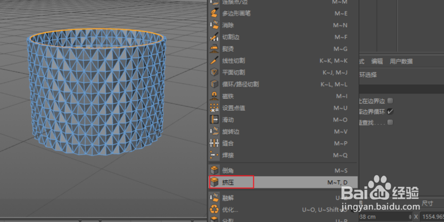Choose the 切割边 edge cut icon
444x222 pixels.
[x=214, y=37]
